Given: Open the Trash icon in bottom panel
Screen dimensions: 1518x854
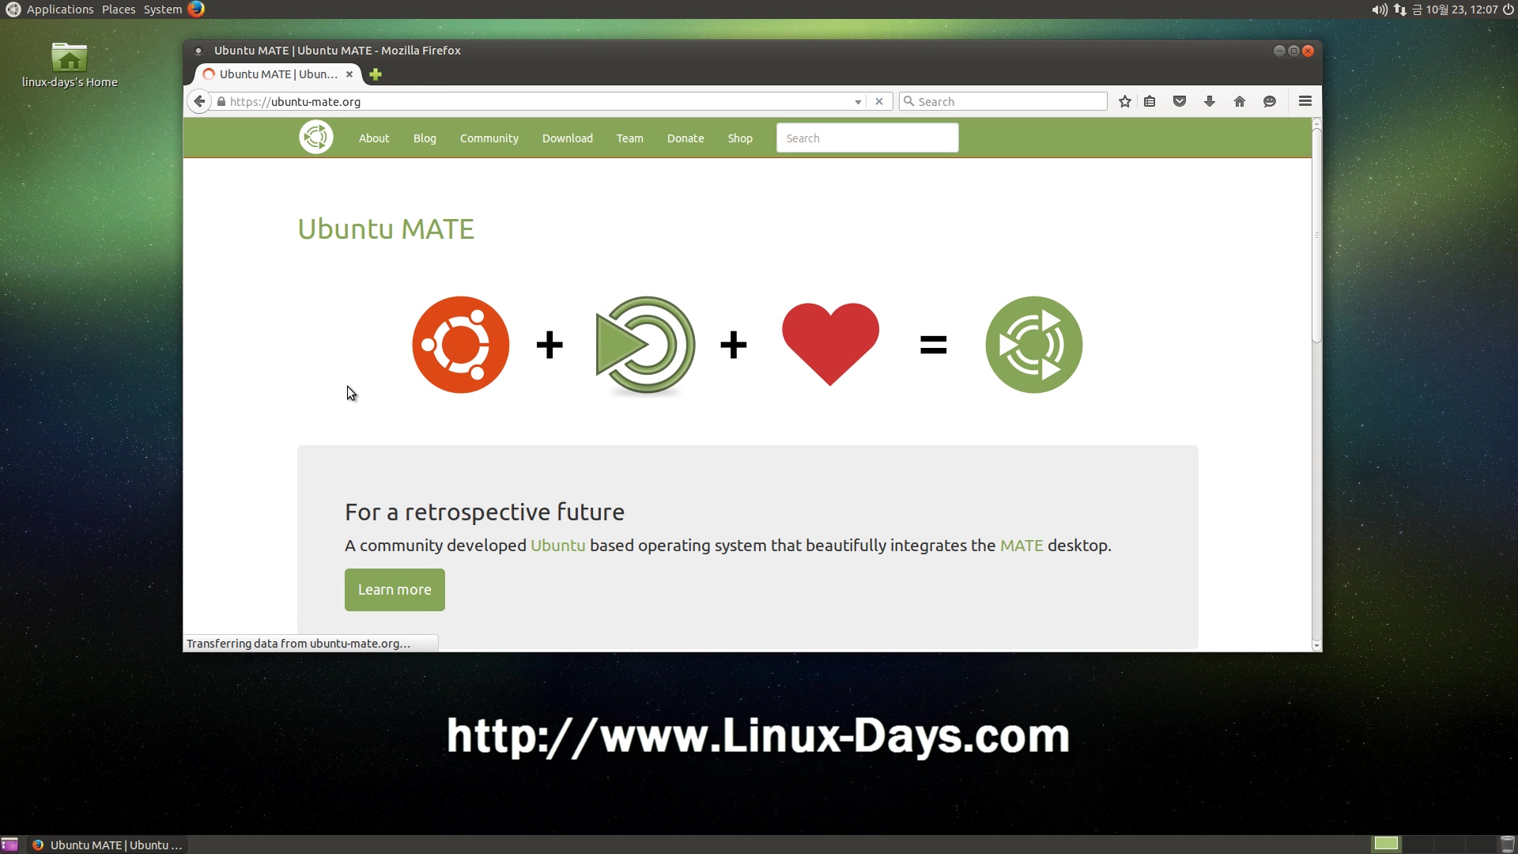Looking at the screenshot, I should 1508,845.
